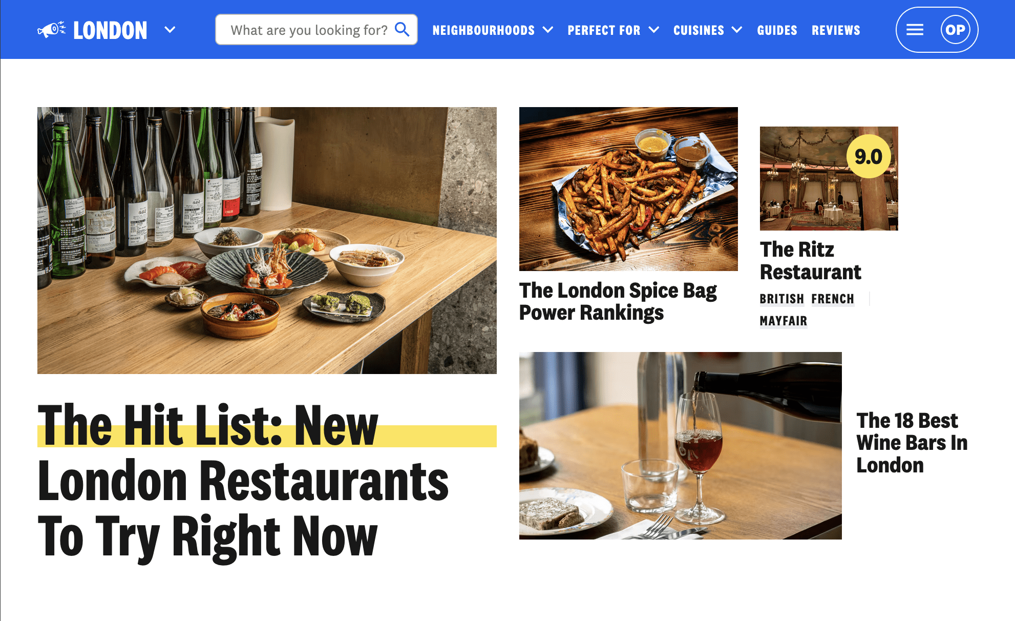Click the wine pouring article thumbnail
The height and width of the screenshot is (621, 1015).
[680, 445]
